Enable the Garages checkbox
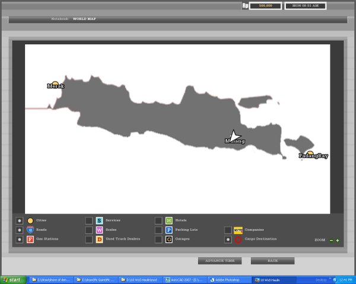Viewport: 356px width, 284px height. tap(158, 240)
